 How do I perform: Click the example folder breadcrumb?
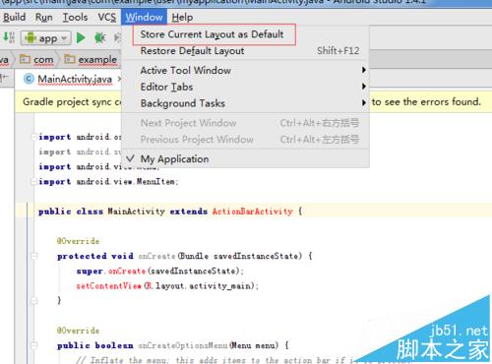(91, 60)
